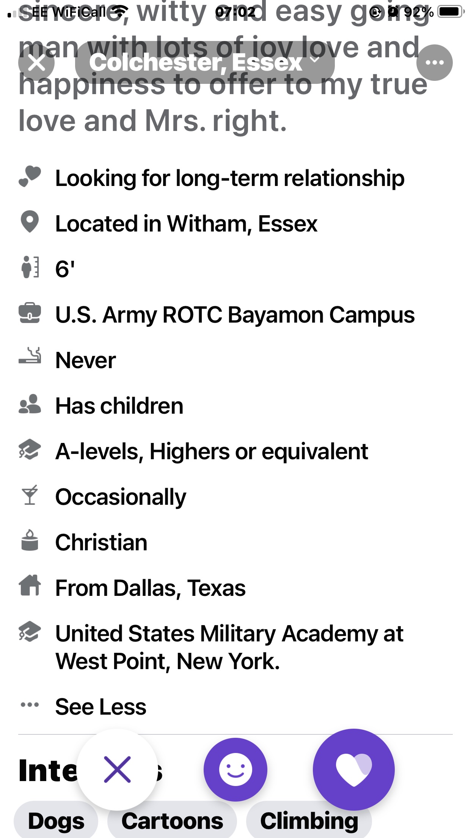Close the profile with the top-left X
Screen dimensions: 471x838
point(36,63)
